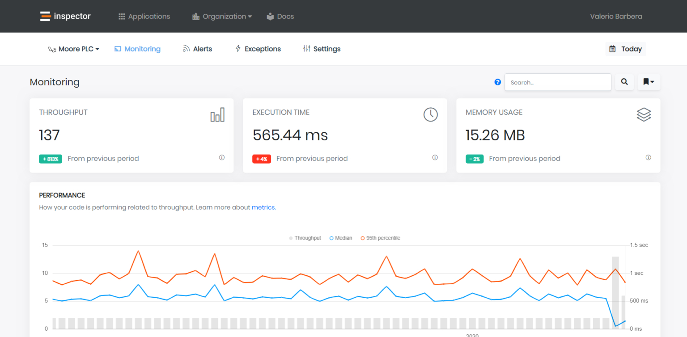Expand the Moore PLC application selector
Viewport: 687px width, 337px height.
point(74,49)
